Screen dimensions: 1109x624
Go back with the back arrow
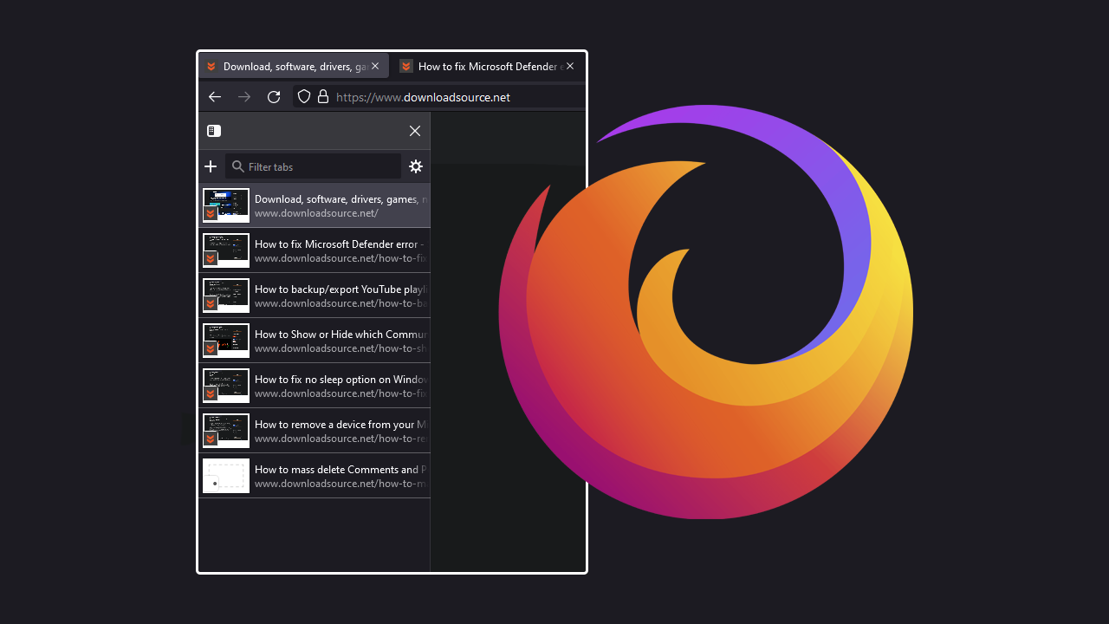pyautogui.click(x=215, y=97)
